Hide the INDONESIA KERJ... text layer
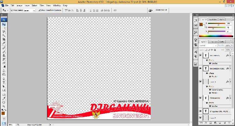 [x=200, y=68]
